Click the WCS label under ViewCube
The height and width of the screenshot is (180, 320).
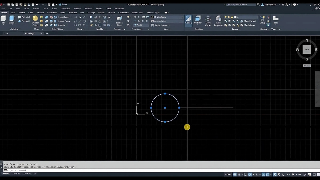tap(307, 66)
